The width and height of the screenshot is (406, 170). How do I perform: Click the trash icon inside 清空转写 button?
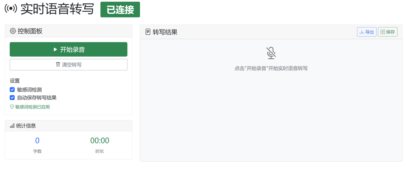(58, 64)
